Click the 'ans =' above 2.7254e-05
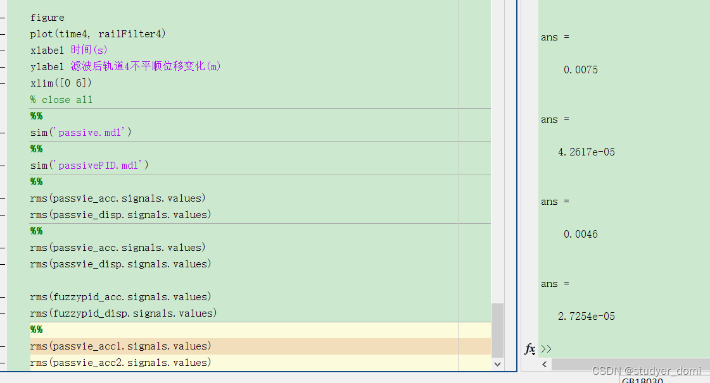Screen dimensions: 710x383 (555, 284)
